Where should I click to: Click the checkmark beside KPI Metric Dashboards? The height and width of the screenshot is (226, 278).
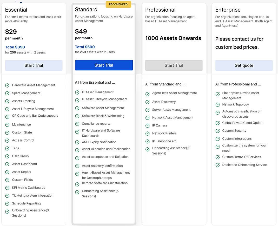[x=7, y=188]
